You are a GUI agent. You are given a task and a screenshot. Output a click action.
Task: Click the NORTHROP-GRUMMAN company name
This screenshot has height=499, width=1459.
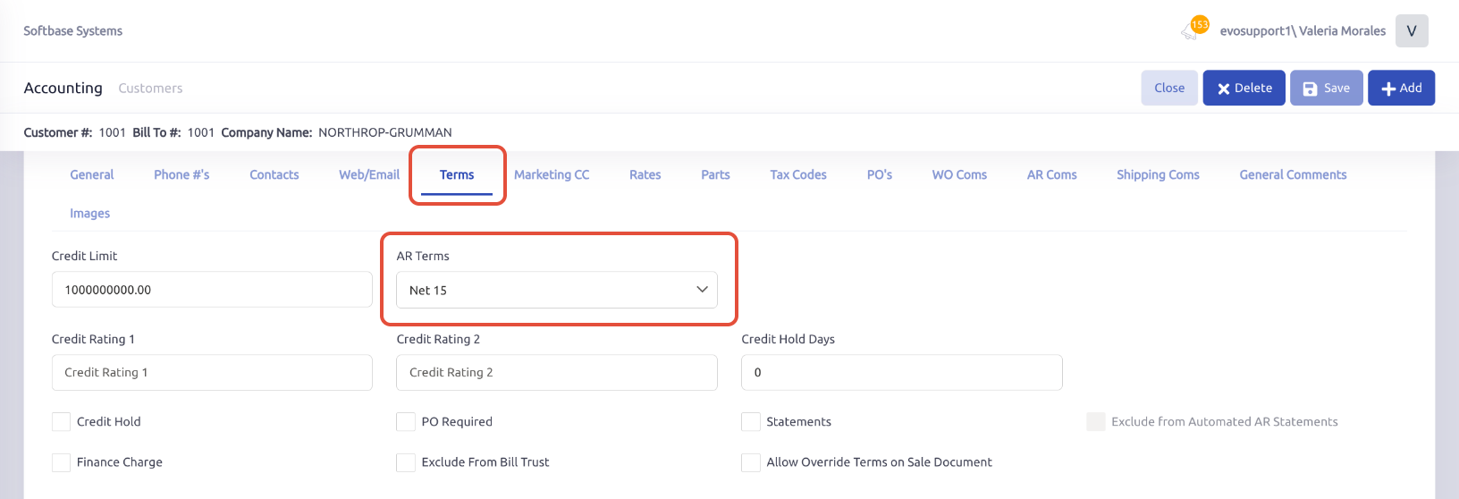(x=385, y=132)
